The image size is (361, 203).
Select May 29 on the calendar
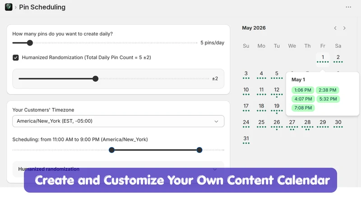pos(323,124)
